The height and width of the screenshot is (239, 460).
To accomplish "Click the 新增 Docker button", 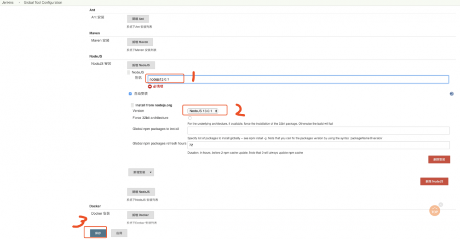I will (x=140, y=215).
